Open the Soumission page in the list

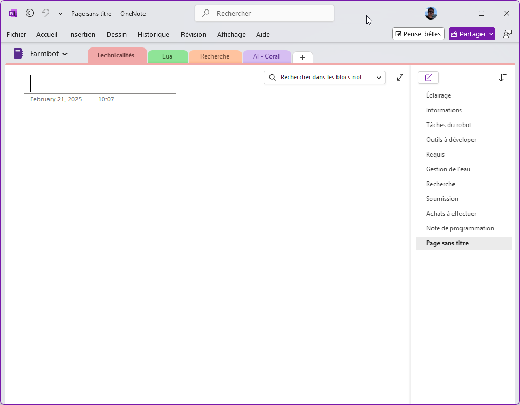point(464,199)
